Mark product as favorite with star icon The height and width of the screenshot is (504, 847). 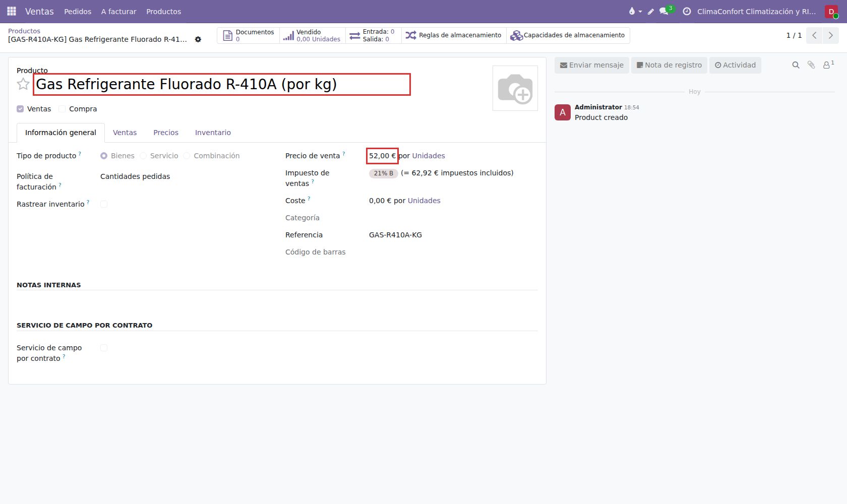pos(23,84)
